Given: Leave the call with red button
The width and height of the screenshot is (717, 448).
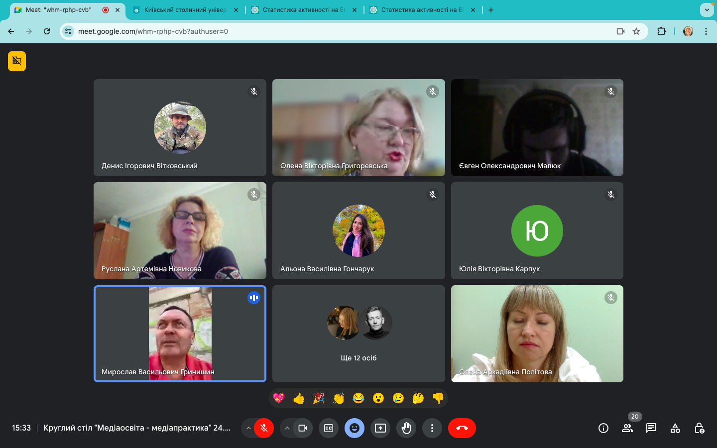Looking at the screenshot, I should coord(462,428).
